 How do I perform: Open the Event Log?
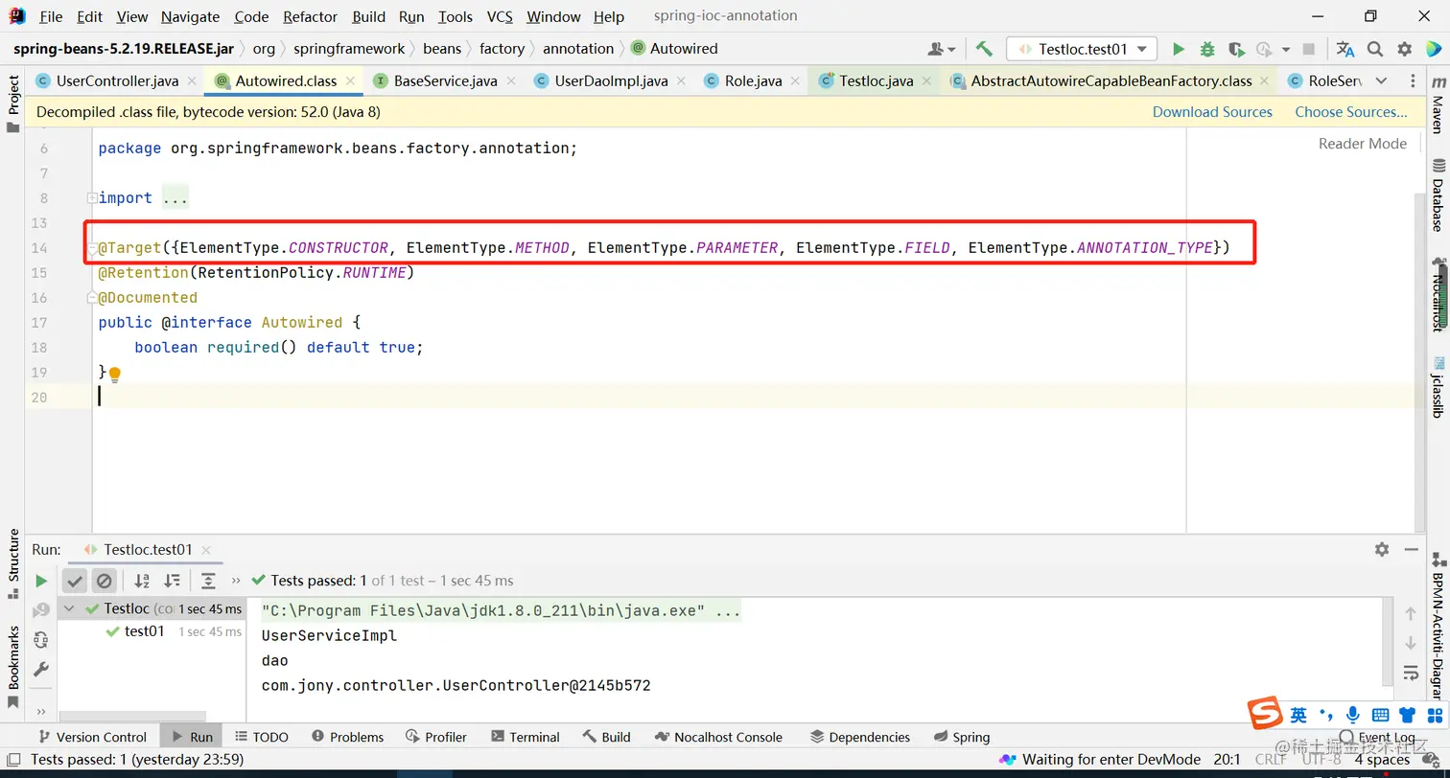pos(1377,737)
